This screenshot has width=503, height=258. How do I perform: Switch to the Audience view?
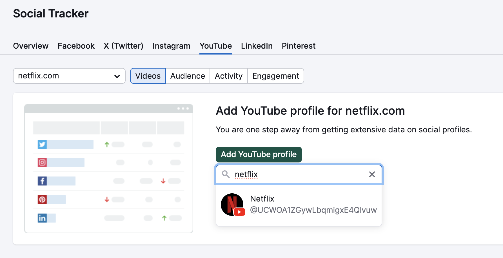coord(187,76)
